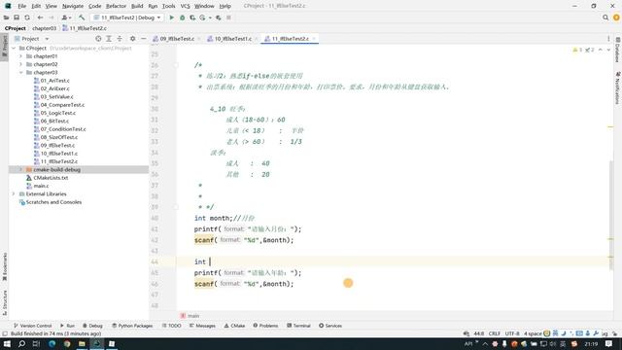Open File Explorer from the taskbar
Viewport: 622px width, 350px height.
[x=82, y=343]
